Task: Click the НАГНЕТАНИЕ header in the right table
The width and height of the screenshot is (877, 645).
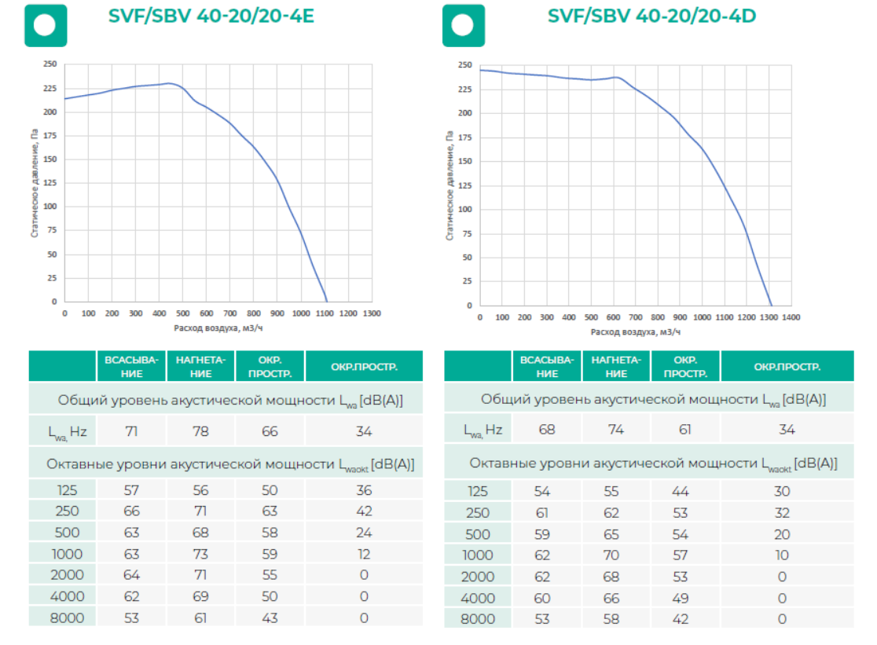Action: coord(616,367)
